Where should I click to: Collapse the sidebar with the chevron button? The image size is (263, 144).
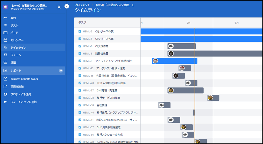67,6
